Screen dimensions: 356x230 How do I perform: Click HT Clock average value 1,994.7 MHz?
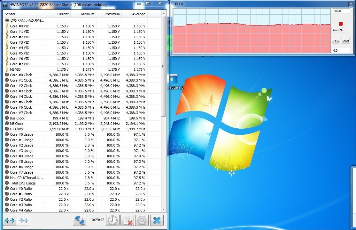point(135,129)
